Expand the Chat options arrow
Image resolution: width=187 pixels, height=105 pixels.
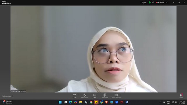click(78, 95)
